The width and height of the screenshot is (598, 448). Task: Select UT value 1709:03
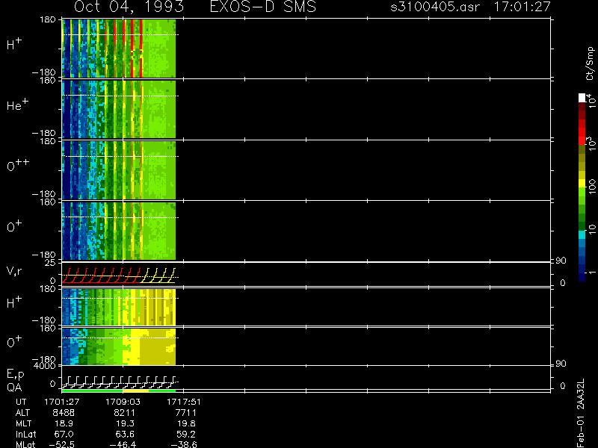123,402
